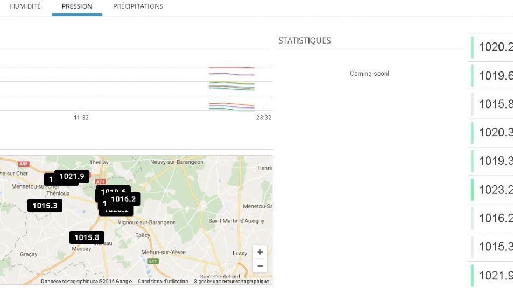The image size is (513, 288).
Task: Pick the 1019.3 entry in the station list
Action: [495, 161]
